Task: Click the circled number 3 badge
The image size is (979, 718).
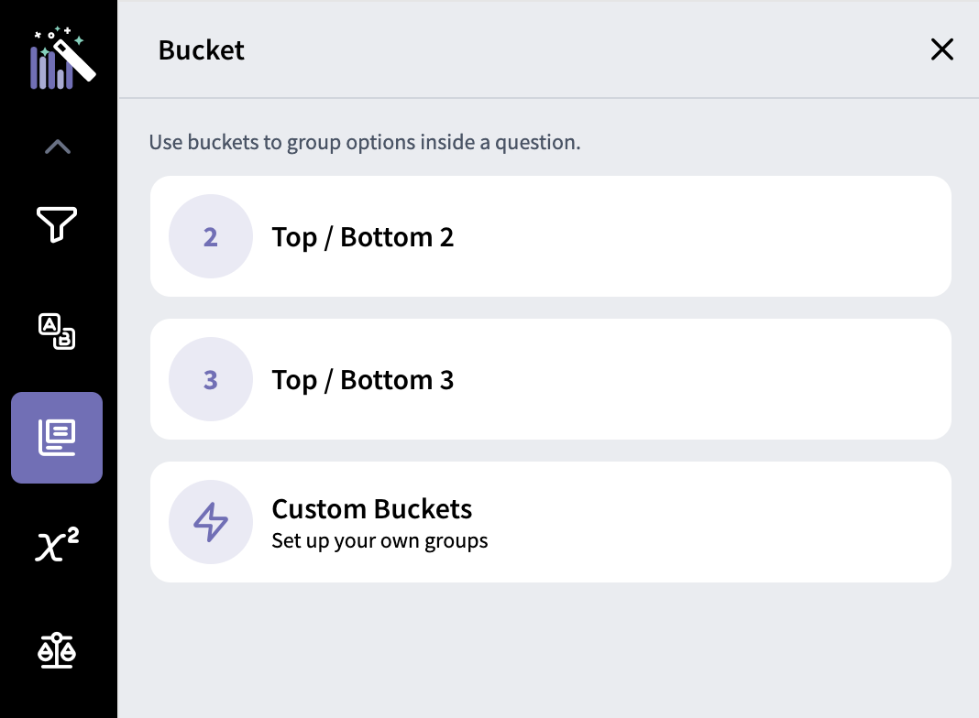Action: point(211,379)
